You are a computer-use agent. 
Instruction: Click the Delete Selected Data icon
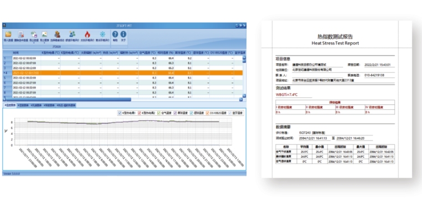tap(21, 34)
